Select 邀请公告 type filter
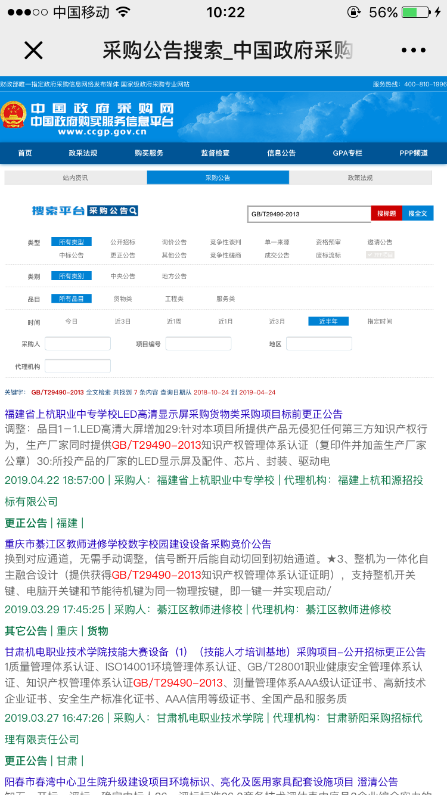447x795 pixels. coord(380,242)
